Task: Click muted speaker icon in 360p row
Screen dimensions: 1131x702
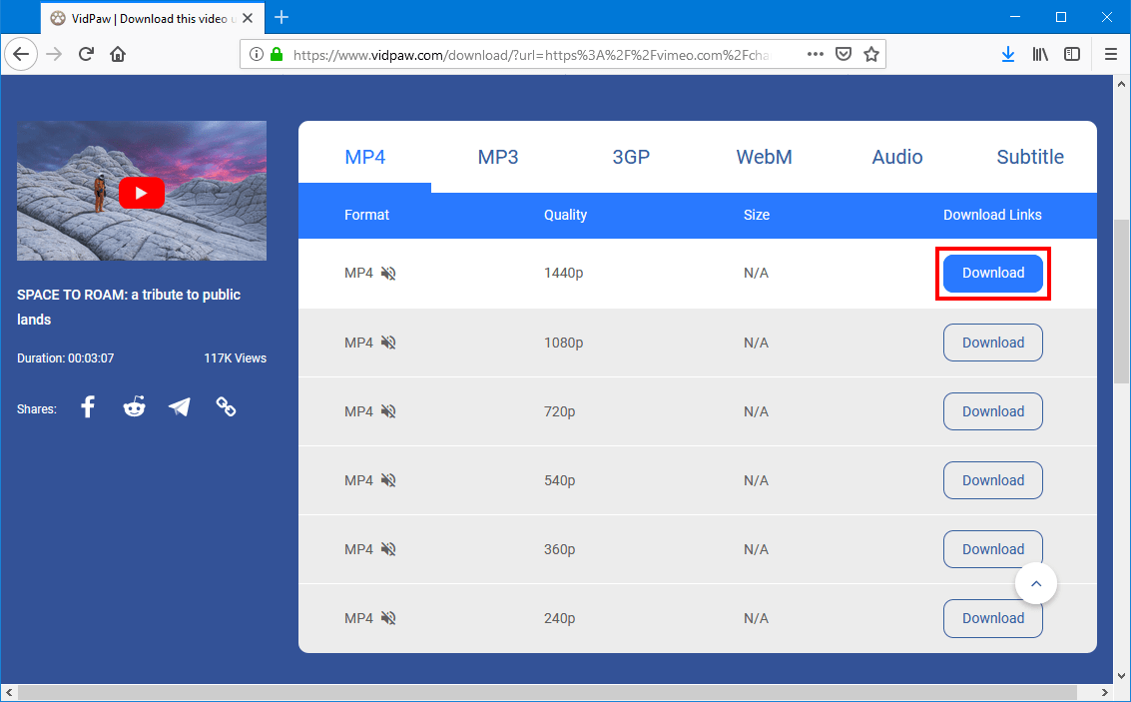Action: pyautogui.click(x=388, y=549)
